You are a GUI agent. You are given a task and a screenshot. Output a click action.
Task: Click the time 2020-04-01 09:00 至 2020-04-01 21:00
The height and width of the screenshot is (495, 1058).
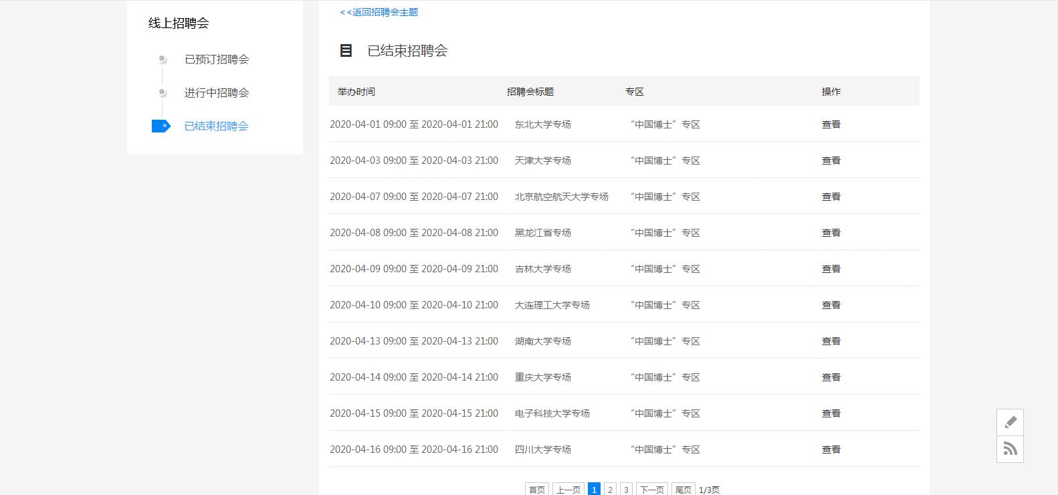pos(414,124)
